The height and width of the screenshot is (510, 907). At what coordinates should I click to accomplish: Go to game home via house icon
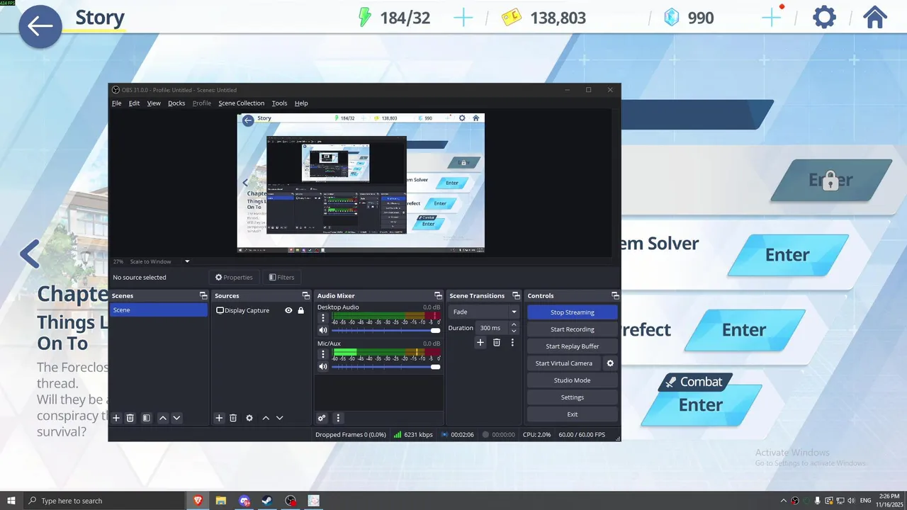875,17
